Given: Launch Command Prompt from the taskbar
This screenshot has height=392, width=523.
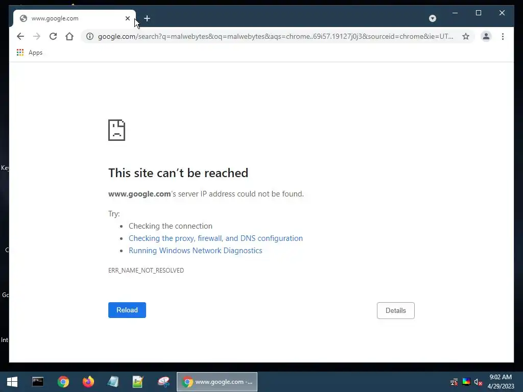Looking at the screenshot, I should 38,382.
